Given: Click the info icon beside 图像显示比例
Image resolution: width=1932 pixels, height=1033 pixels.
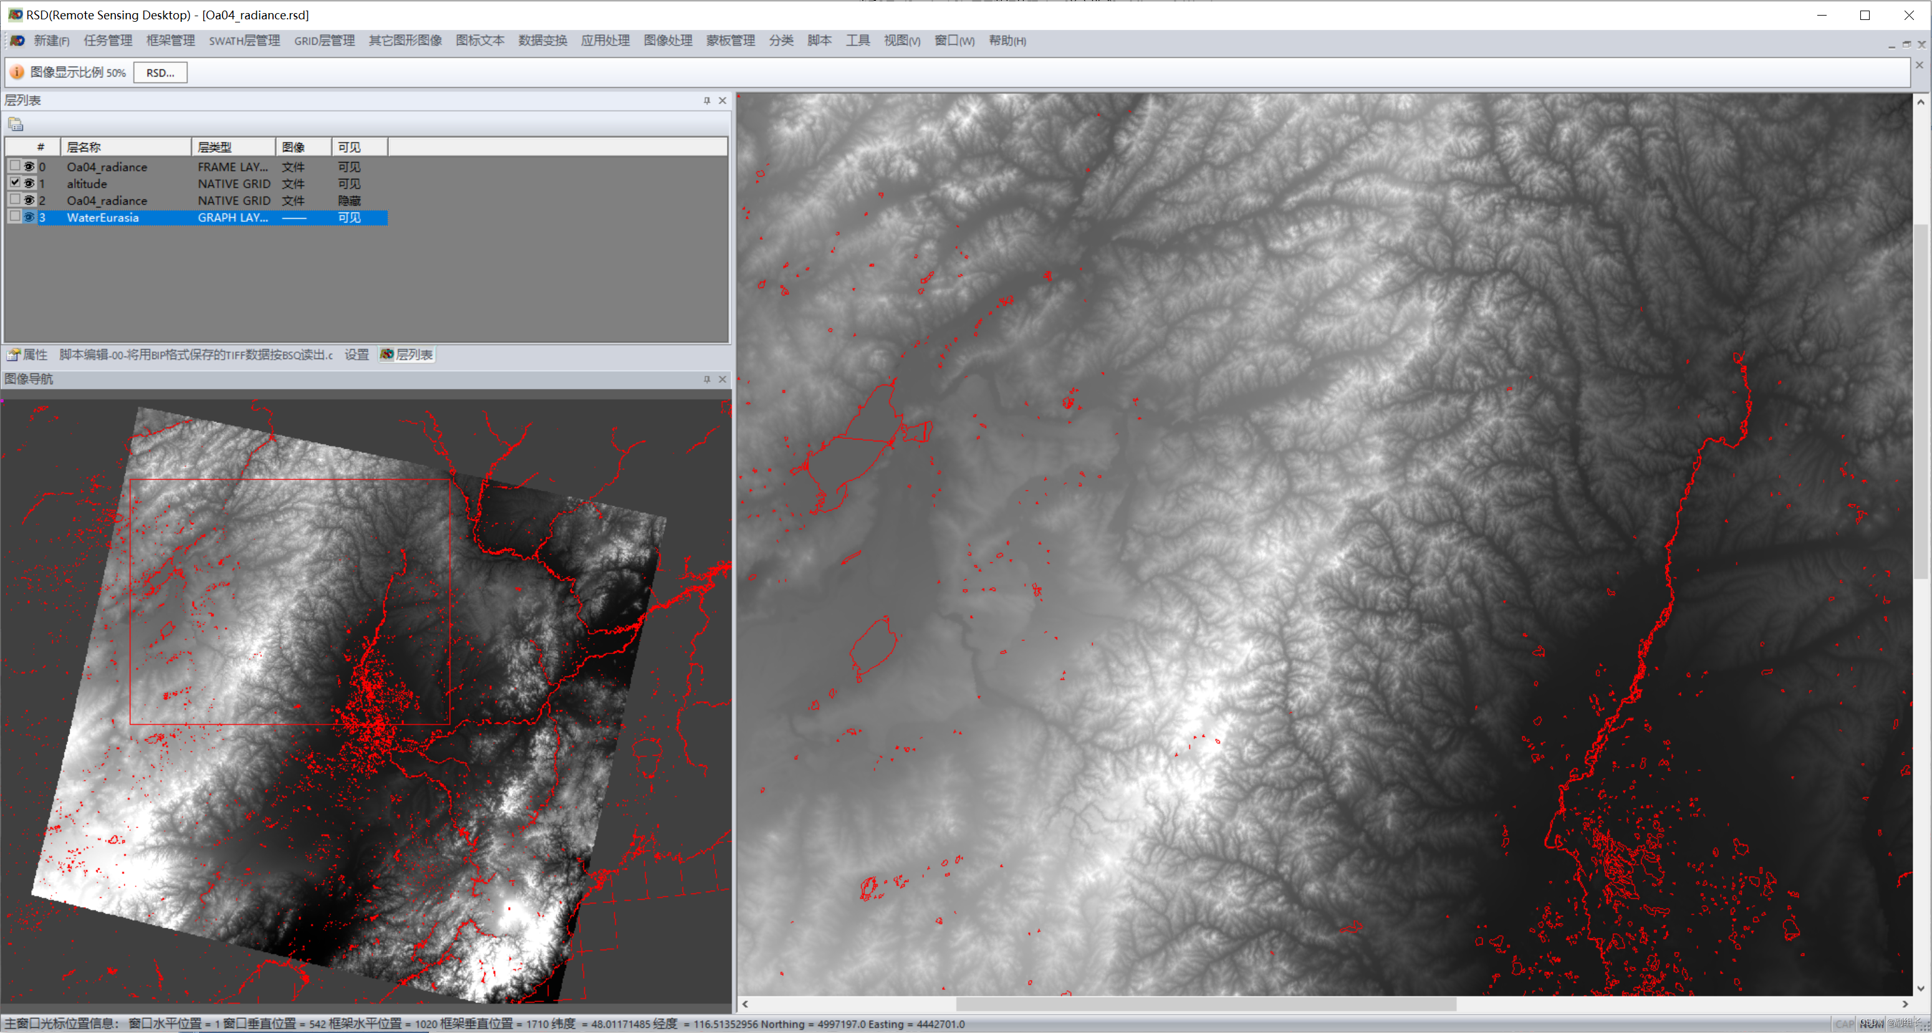Looking at the screenshot, I should point(16,72).
